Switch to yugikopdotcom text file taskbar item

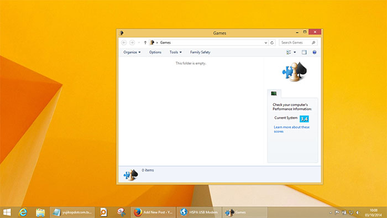tap(72, 212)
